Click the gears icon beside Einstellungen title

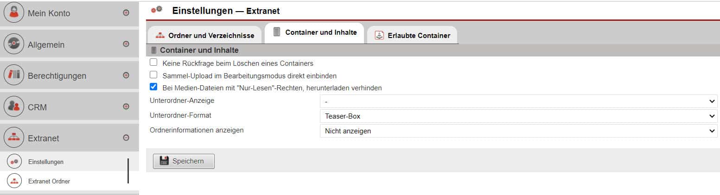click(x=157, y=9)
